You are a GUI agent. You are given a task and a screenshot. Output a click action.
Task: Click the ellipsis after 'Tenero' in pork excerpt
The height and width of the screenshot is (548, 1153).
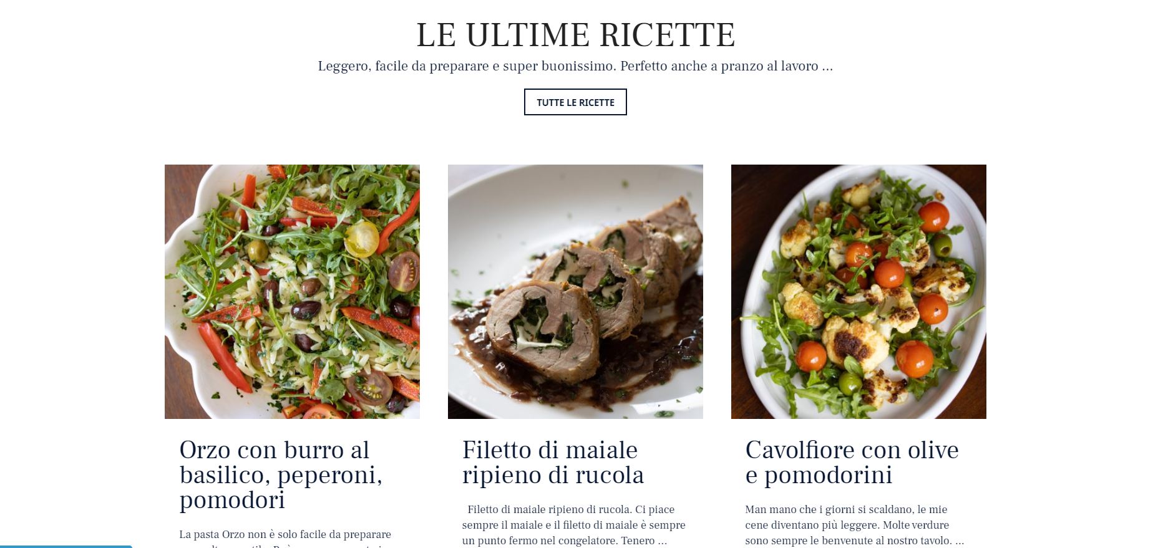tap(663, 541)
